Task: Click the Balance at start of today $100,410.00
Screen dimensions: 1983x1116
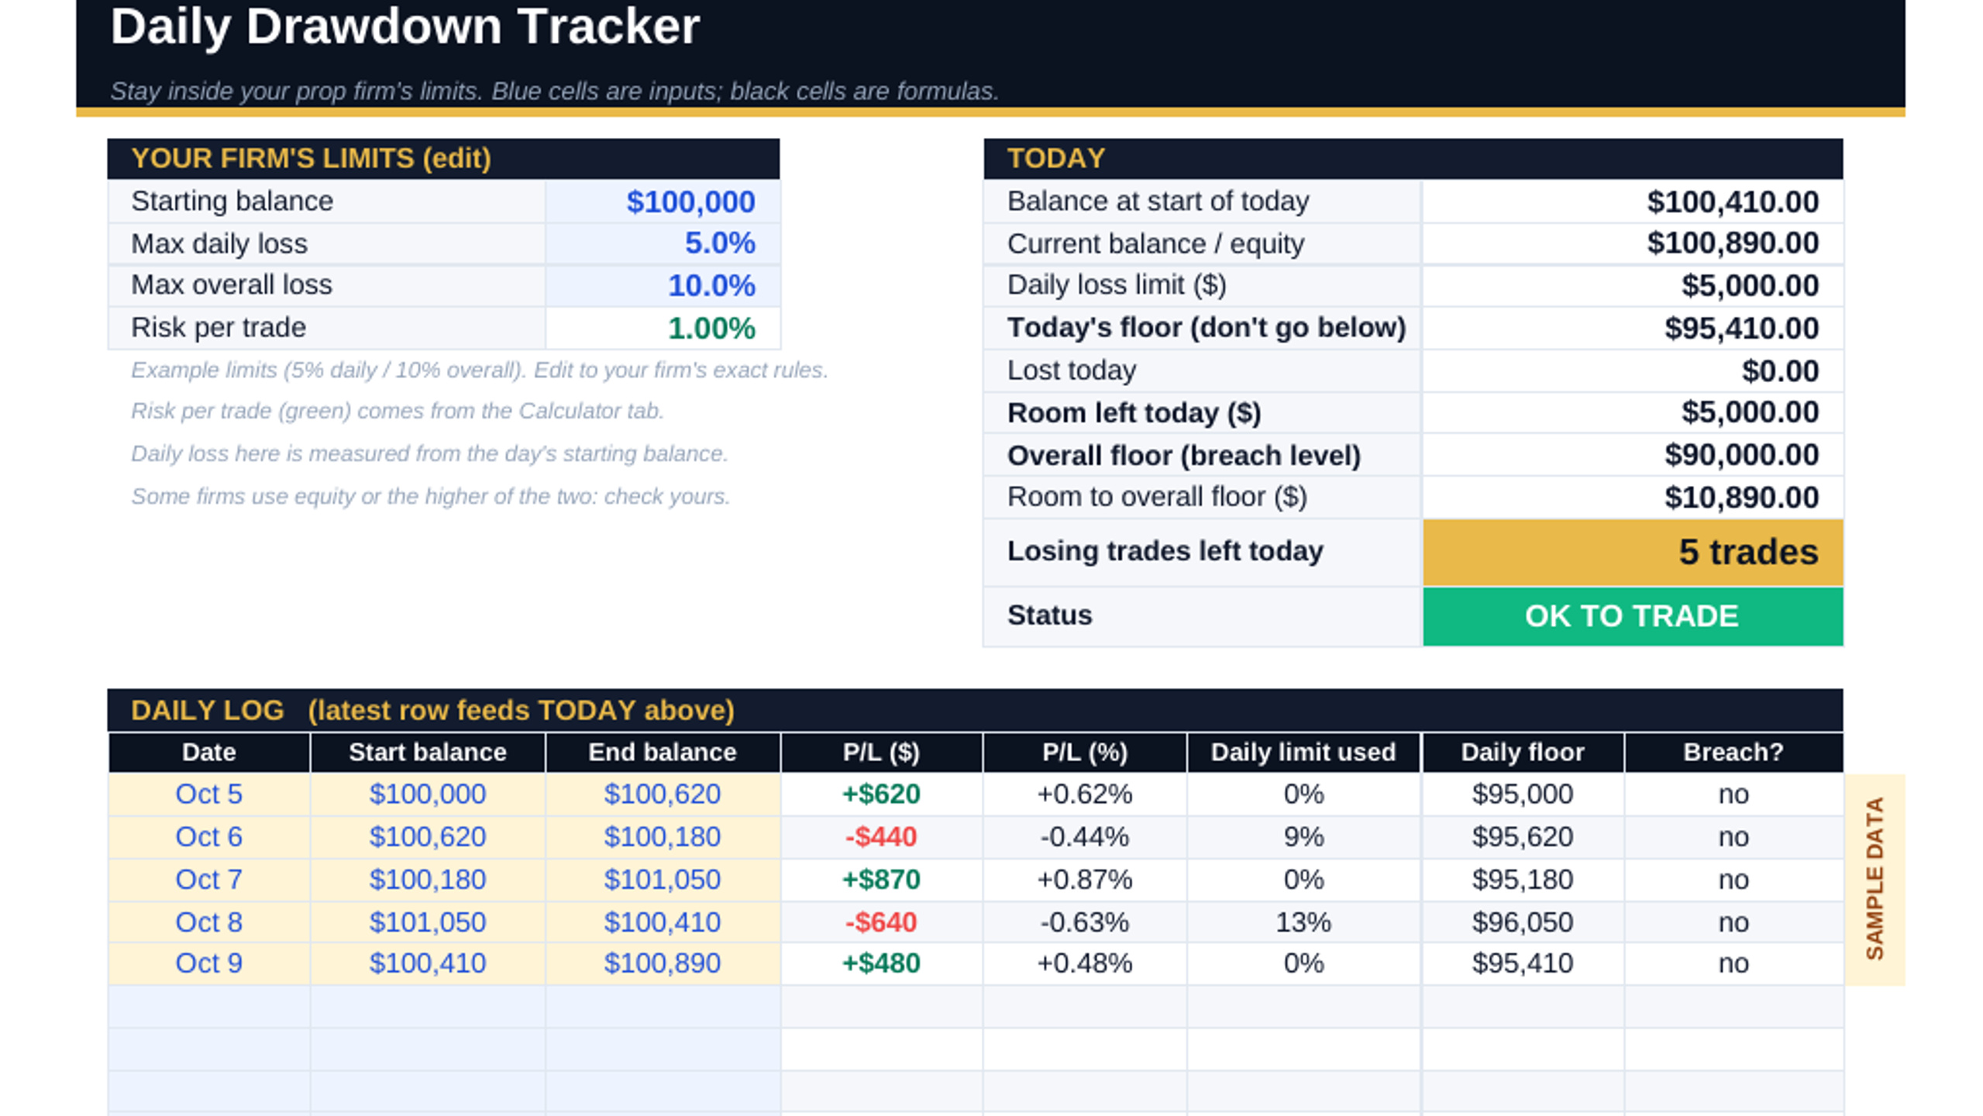Action: pos(1633,201)
